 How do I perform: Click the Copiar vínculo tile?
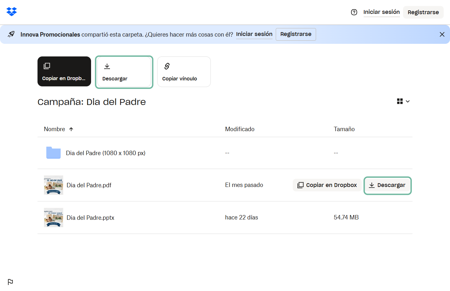[x=184, y=72]
